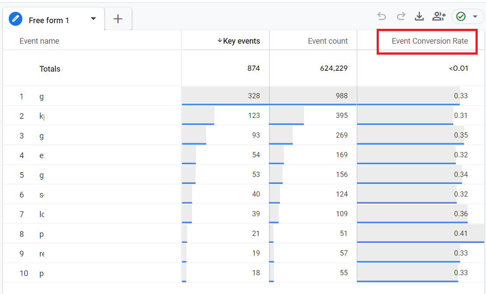
Task: Undo the last exploration change
Action: coord(381,16)
